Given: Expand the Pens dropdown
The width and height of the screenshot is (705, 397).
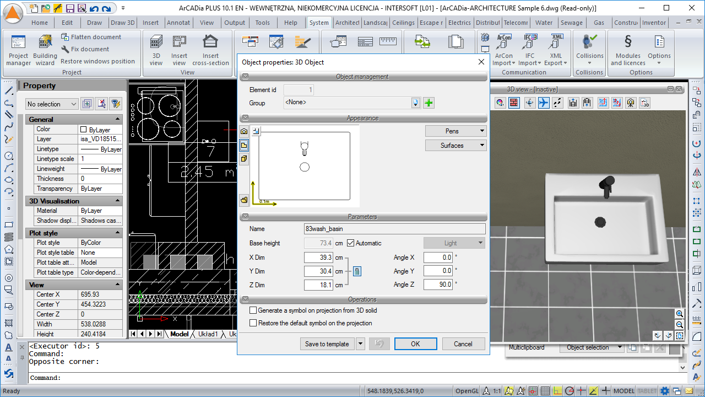Looking at the screenshot, I should pos(455,131).
